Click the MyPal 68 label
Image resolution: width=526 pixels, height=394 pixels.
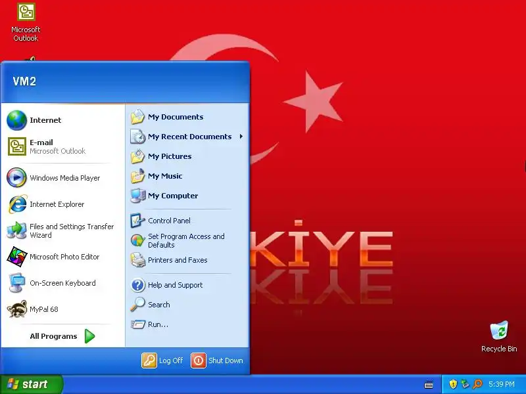(43, 309)
